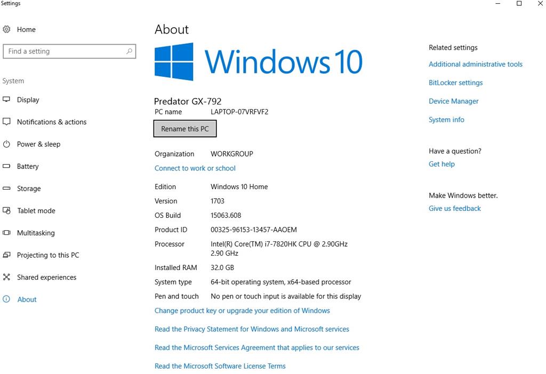Viewport: 546px width, 374px height.
Task: Open Microsoft Software License Terms link
Action: click(x=220, y=366)
